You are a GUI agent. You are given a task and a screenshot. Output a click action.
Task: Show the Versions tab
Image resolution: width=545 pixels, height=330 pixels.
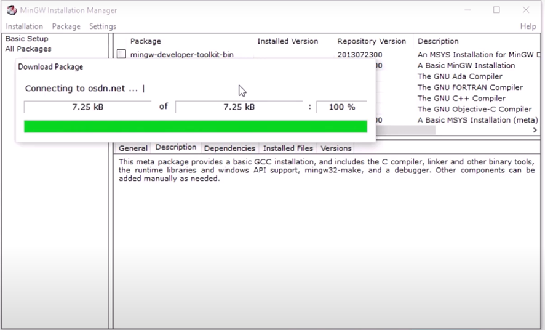click(336, 148)
